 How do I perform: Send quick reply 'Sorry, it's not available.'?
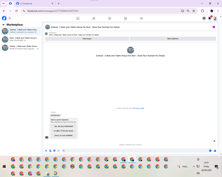(63, 135)
